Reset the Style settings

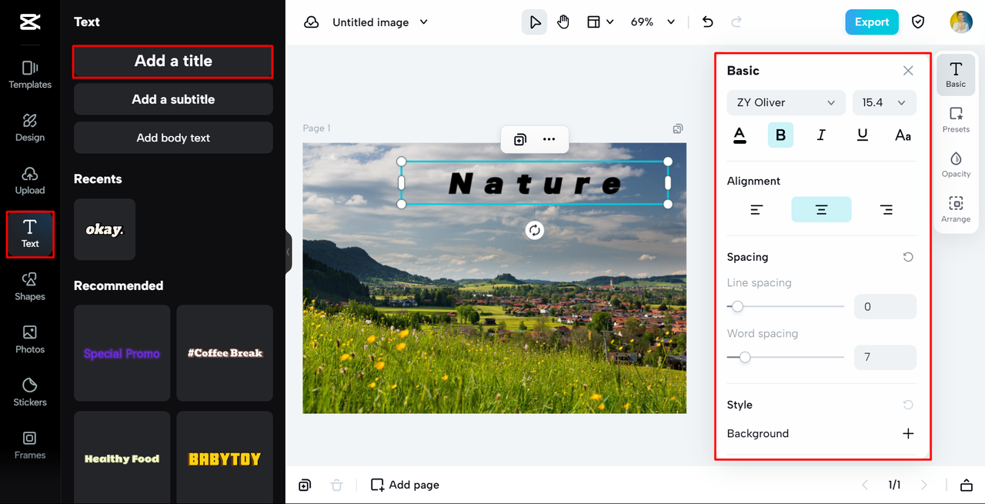pos(908,405)
